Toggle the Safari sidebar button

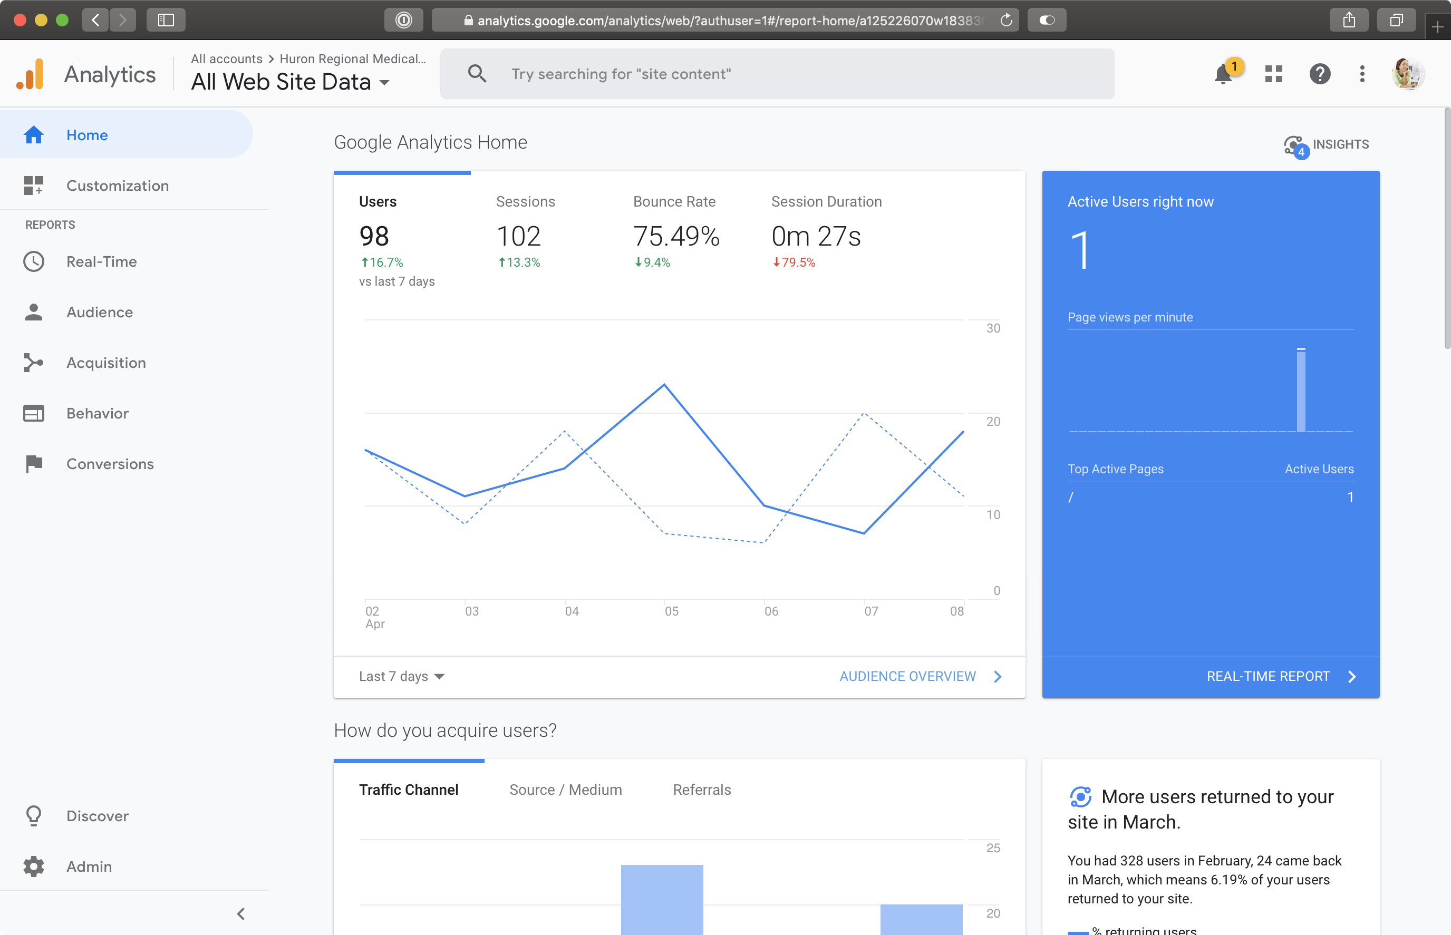point(166,20)
